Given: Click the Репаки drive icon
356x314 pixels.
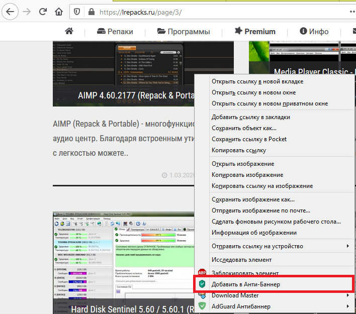Looking at the screenshot, I should pos(101,31).
